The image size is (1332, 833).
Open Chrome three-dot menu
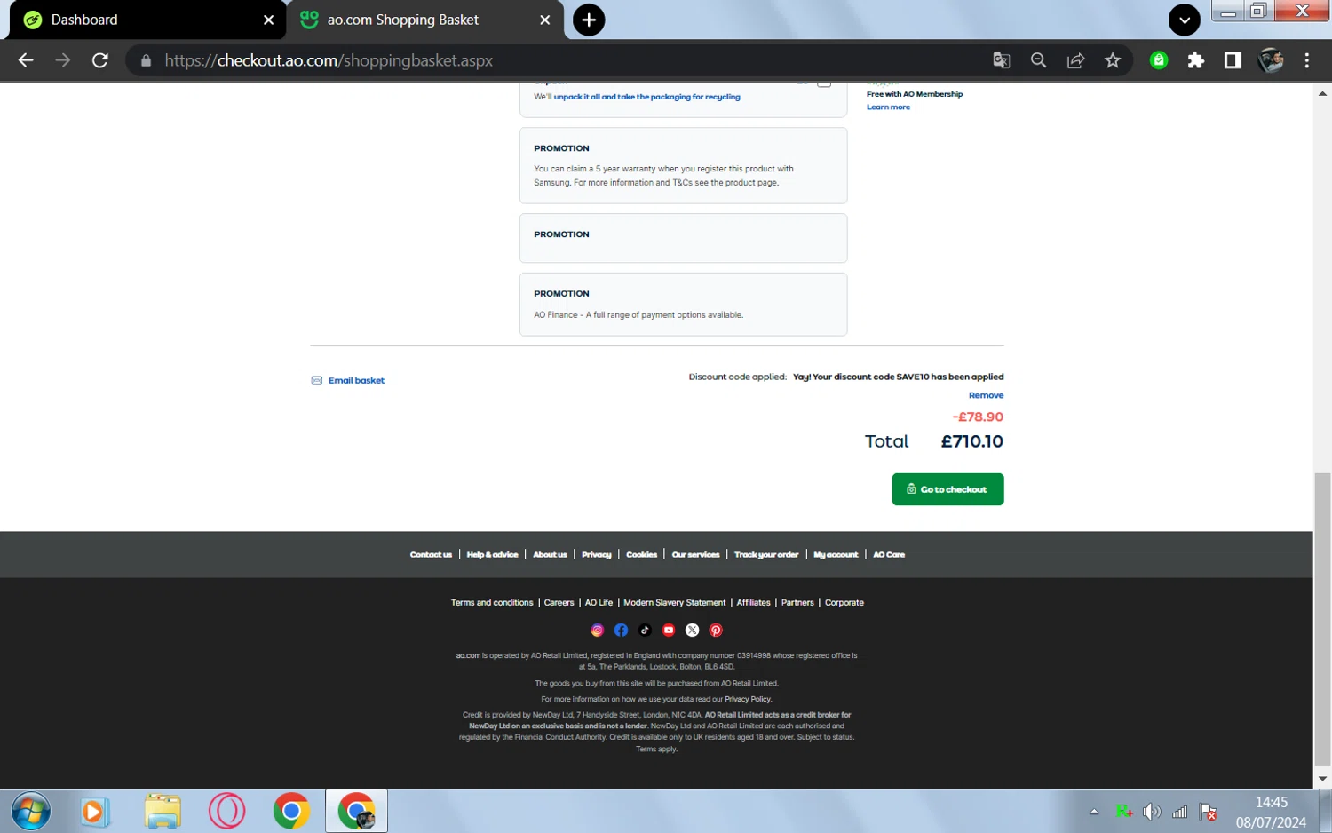[1307, 60]
